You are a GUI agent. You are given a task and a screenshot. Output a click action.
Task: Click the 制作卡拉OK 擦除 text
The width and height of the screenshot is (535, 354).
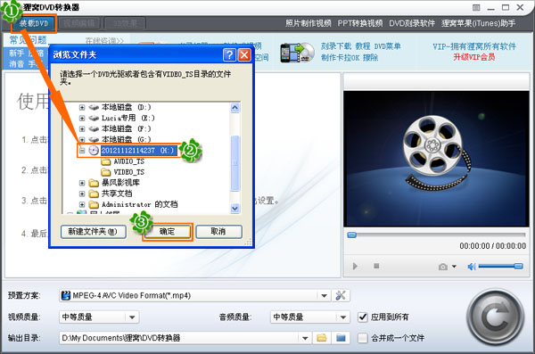[x=350, y=57]
